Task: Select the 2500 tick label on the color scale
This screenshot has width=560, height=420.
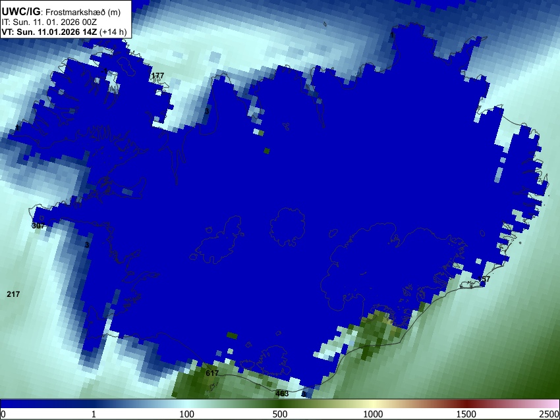Action: pos(550,414)
